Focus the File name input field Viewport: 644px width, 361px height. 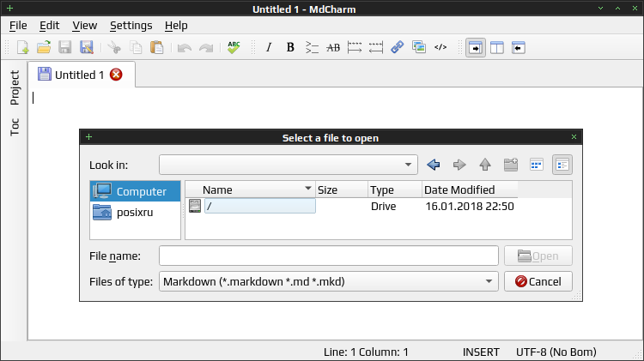click(x=329, y=256)
